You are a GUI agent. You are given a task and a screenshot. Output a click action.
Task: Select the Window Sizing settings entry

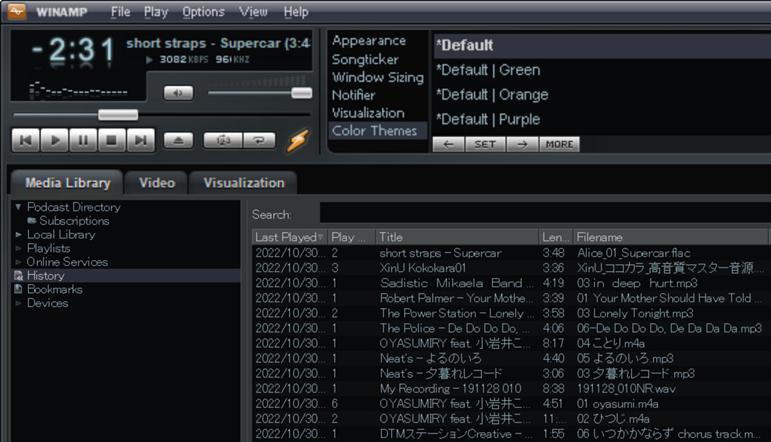tap(378, 78)
